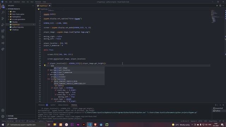
Task: Open Brave browser from the taskbar
Action: coord(95,125)
